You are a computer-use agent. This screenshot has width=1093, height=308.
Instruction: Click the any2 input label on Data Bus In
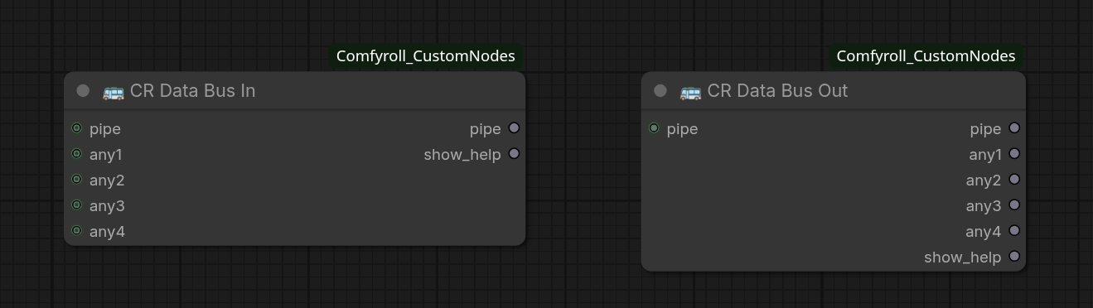tap(107, 180)
